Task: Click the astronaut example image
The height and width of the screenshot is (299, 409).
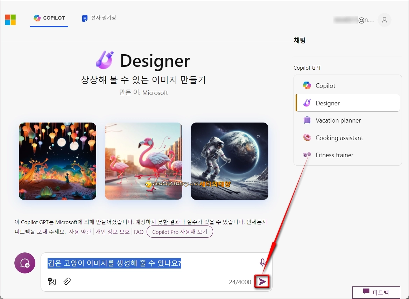Action: pos(230,161)
